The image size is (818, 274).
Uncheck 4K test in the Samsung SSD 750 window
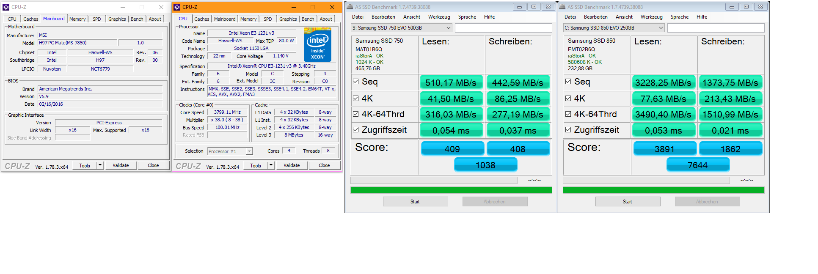tap(355, 99)
